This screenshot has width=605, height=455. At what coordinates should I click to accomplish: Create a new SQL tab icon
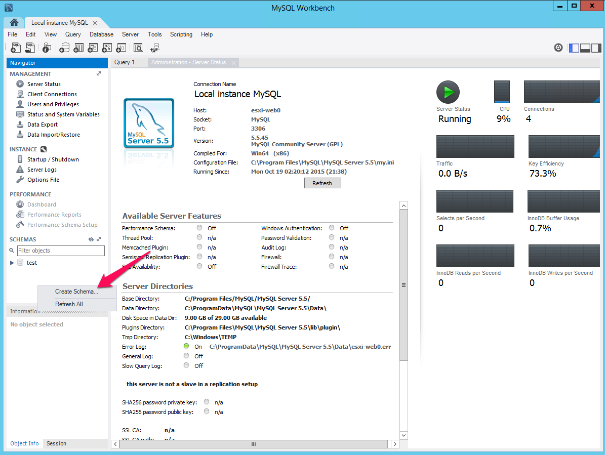coord(15,48)
